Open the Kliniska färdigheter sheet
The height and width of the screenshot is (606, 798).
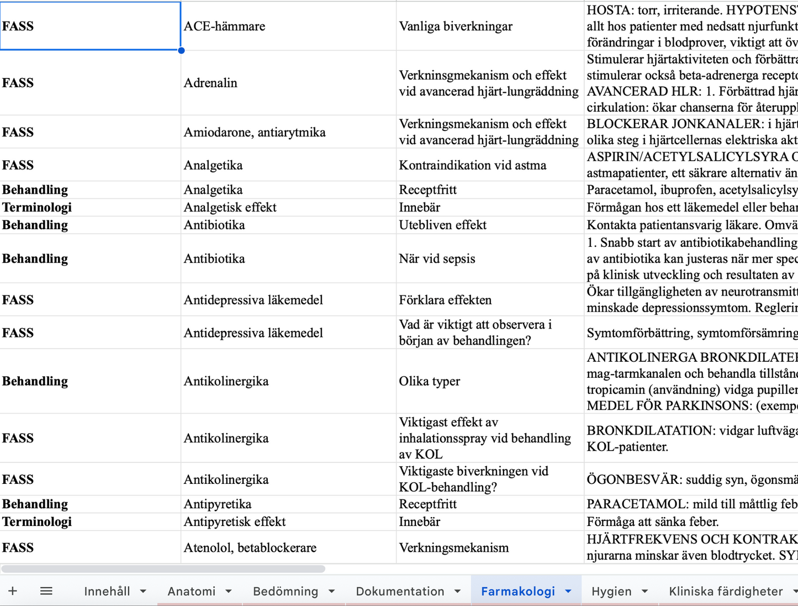[x=725, y=591]
